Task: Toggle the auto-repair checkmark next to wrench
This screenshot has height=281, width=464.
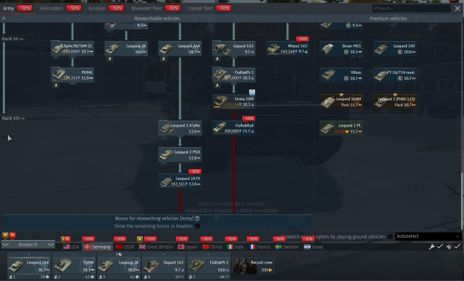Action: tap(440, 247)
